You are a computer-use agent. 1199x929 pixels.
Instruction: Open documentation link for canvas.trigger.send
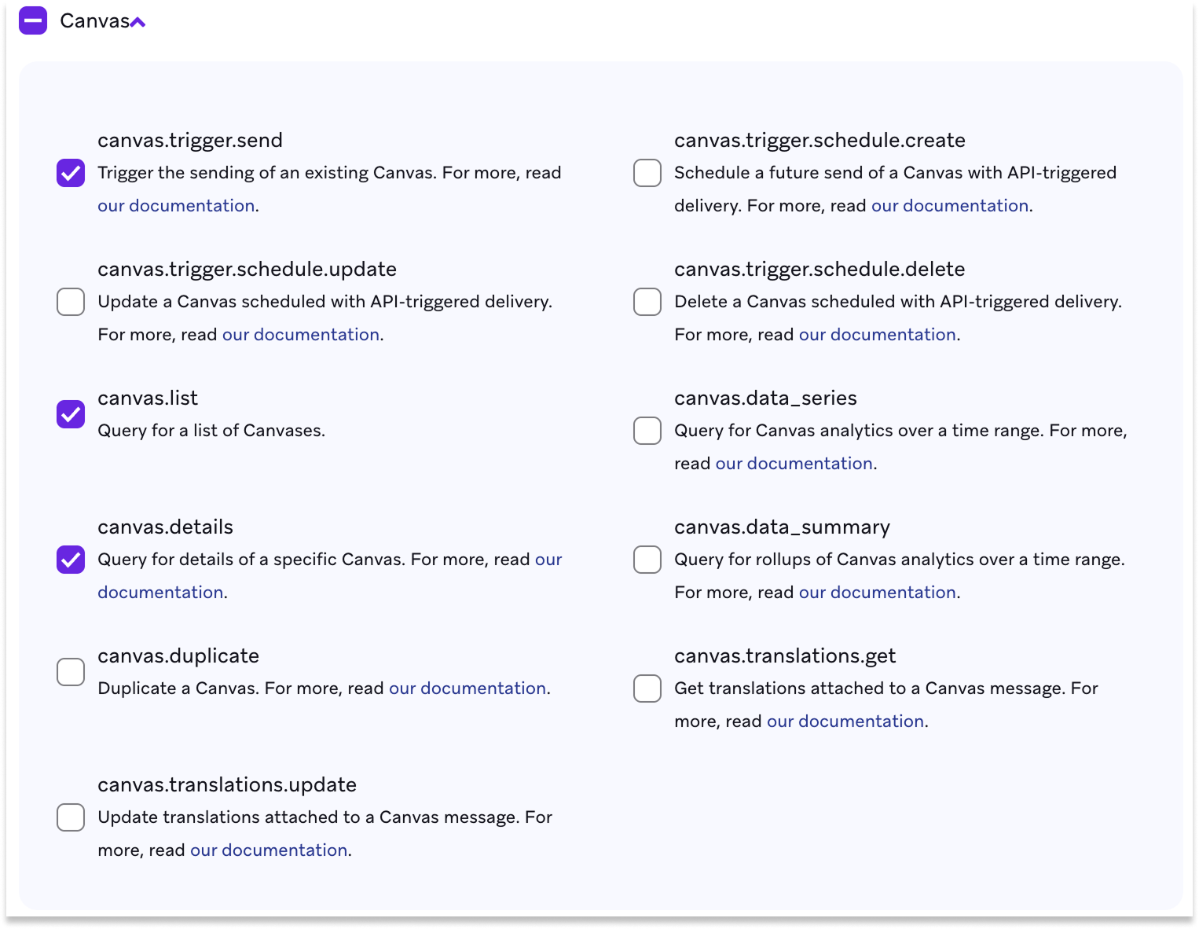click(176, 205)
